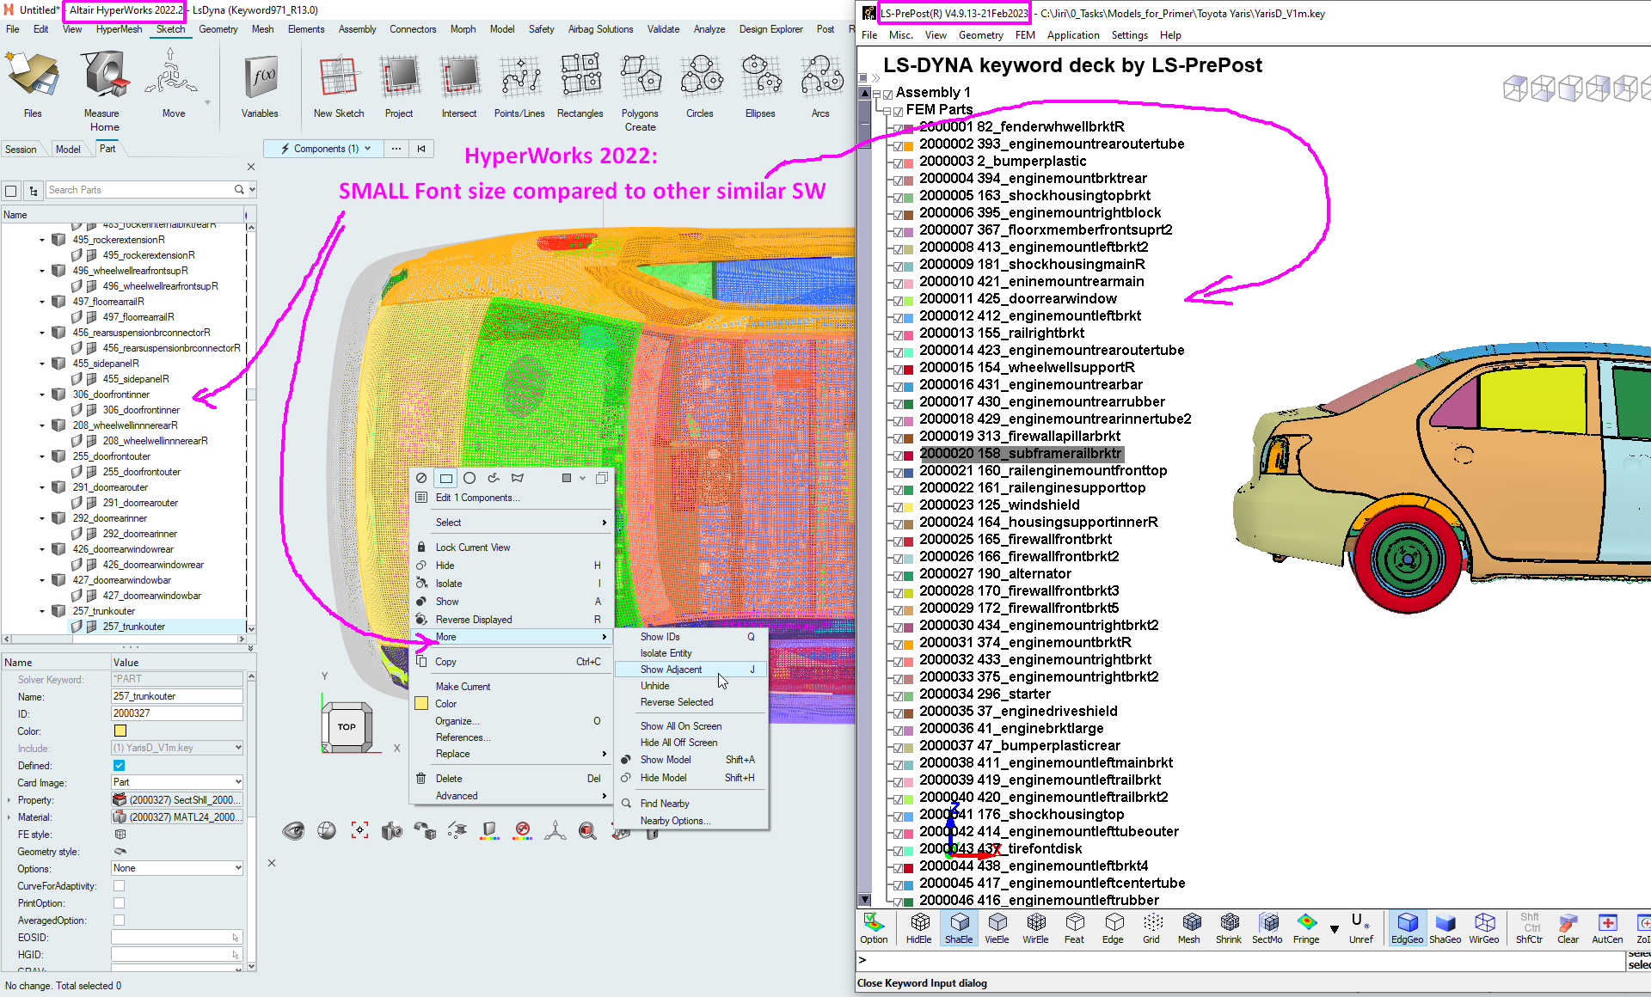Collapse the 495_rockerextensionR tree node
The width and height of the screenshot is (1651, 997).
pos(42,240)
